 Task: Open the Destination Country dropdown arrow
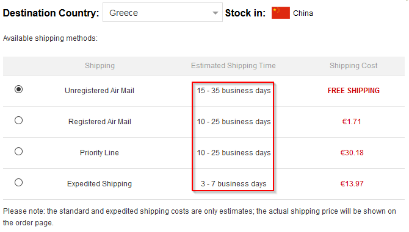click(x=215, y=13)
